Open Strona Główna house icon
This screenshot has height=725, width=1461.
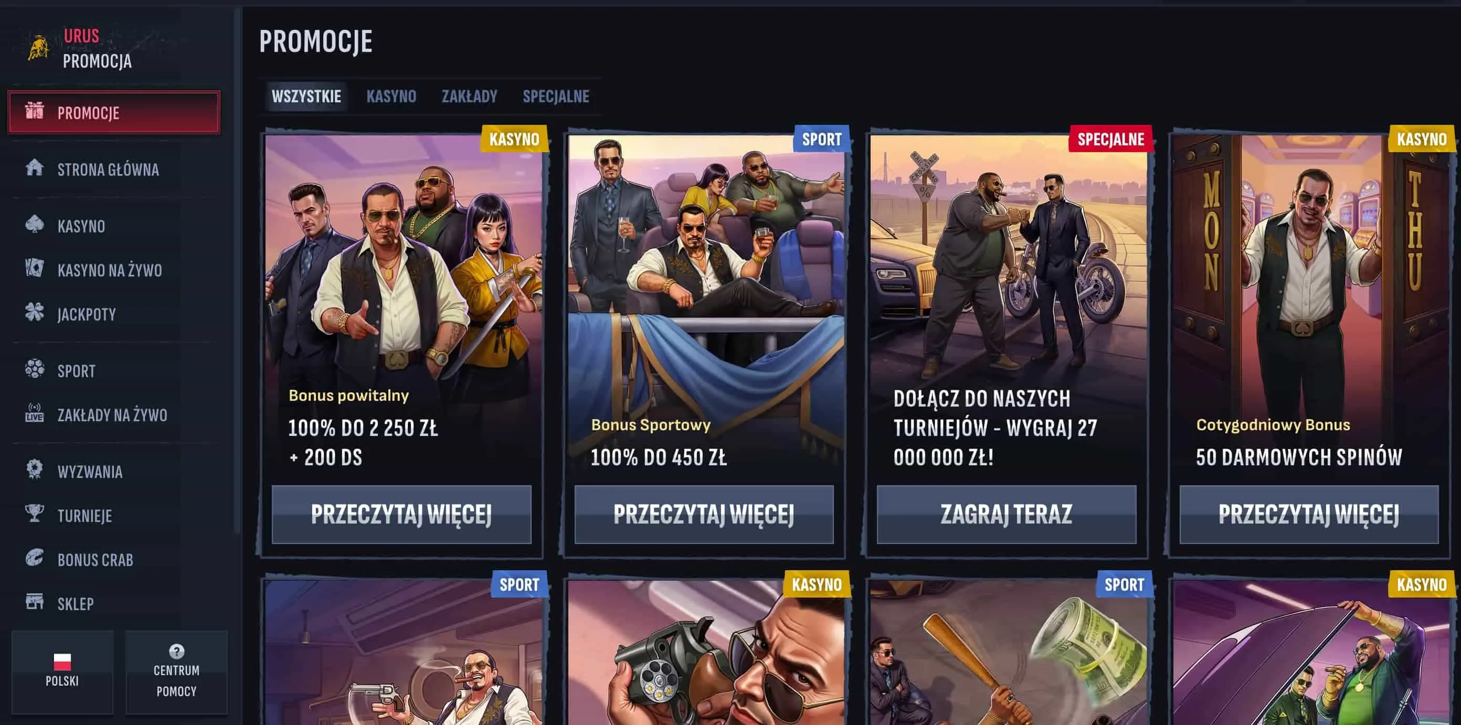pyautogui.click(x=35, y=168)
